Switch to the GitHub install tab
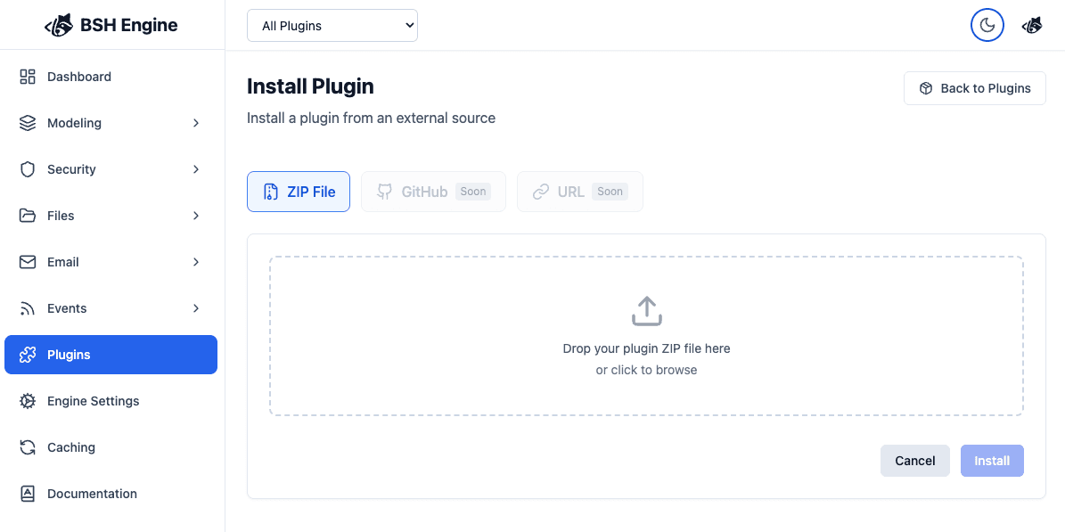 (433, 191)
